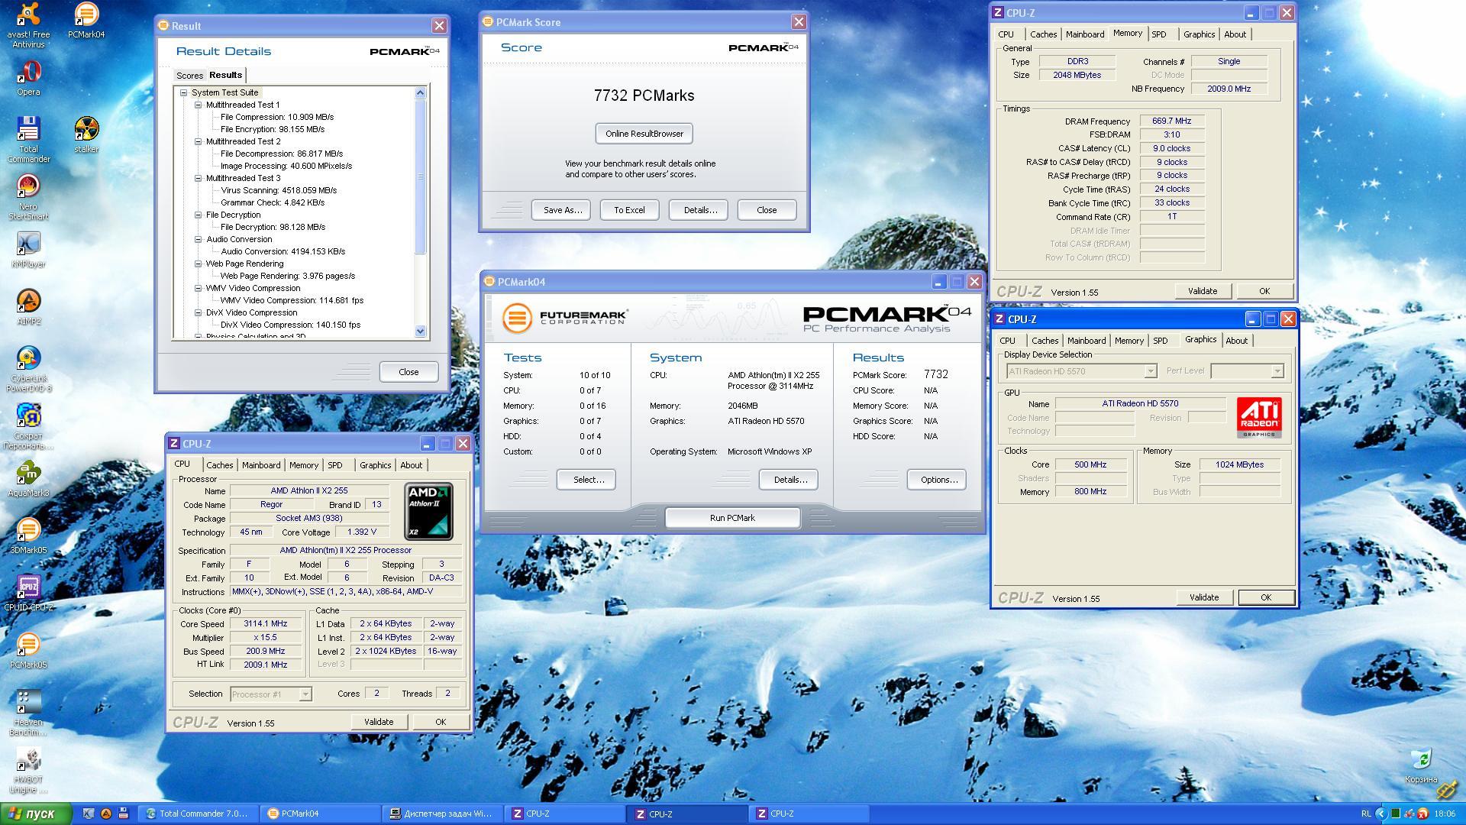The image size is (1466, 825).
Task: Launch Opera browser desktop icon
Action: tap(28, 78)
